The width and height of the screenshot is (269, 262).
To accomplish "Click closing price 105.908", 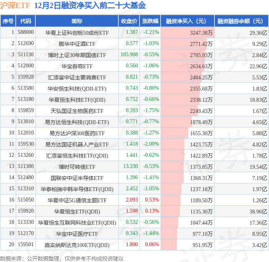I will pos(129,55).
